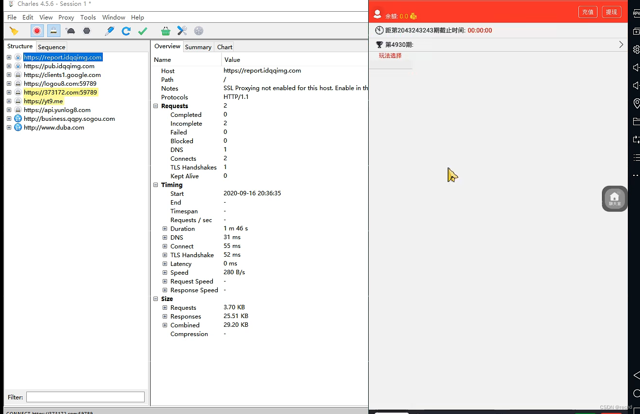Clear the session with the broom icon

14,31
